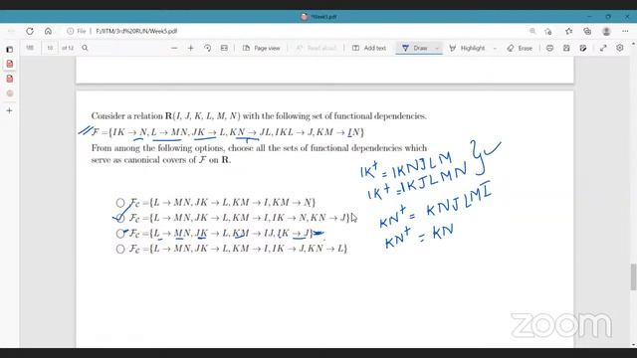The image size is (637, 358).
Task: Click the PDF page number field
Action: coord(50,48)
